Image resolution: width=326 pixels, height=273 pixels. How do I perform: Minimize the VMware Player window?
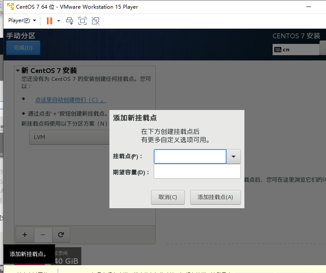point(309,7)
